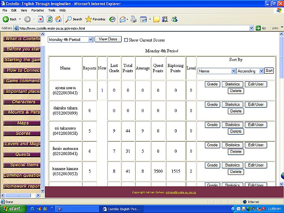Click the Sort button
Viewport: 284px width, 213px height.
click(x=269, y=71)
